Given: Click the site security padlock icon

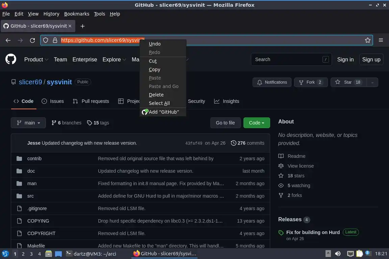Looking at the screenshot, I should coord(55,40).
